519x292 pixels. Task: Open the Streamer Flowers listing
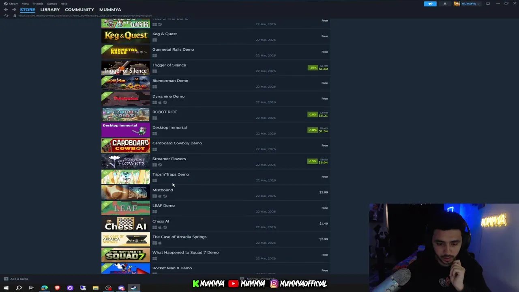215,161
